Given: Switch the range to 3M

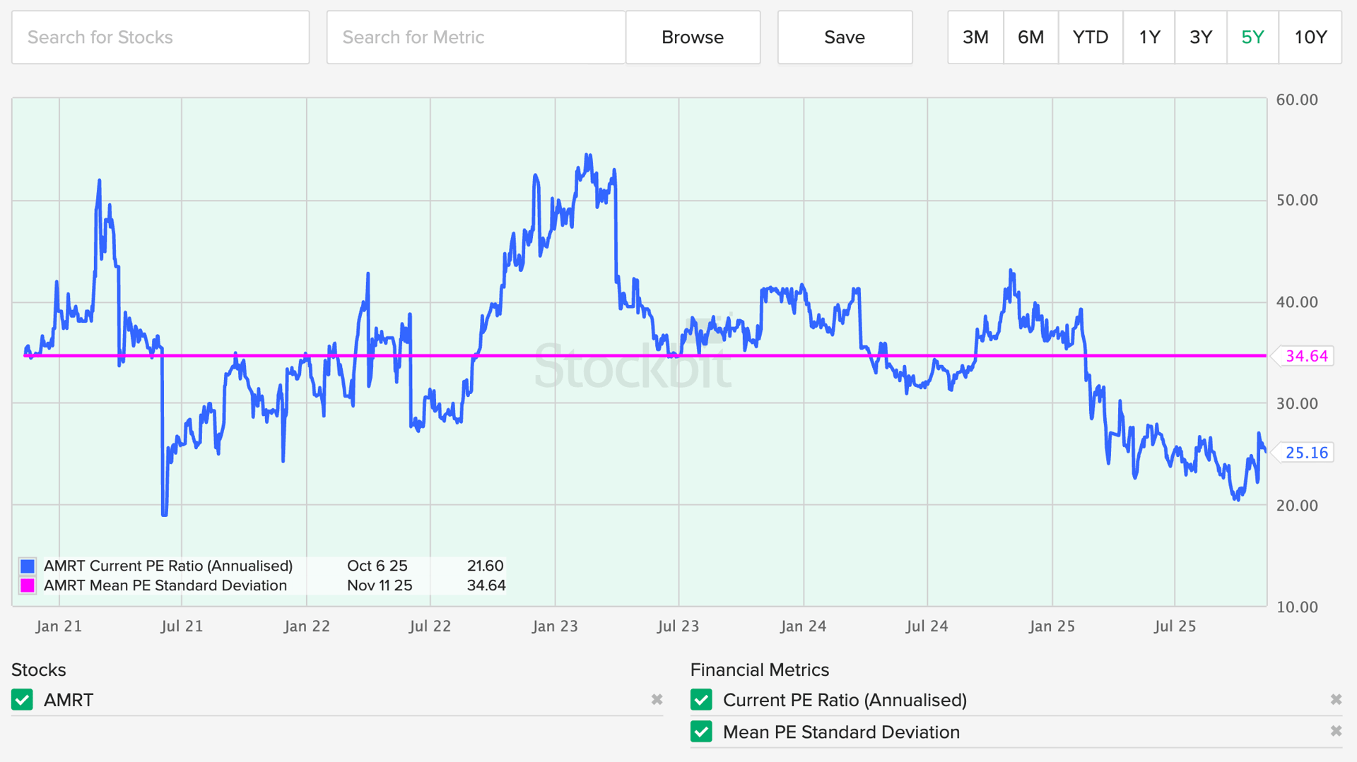Looking at the screenshot, I should point(975,37).
